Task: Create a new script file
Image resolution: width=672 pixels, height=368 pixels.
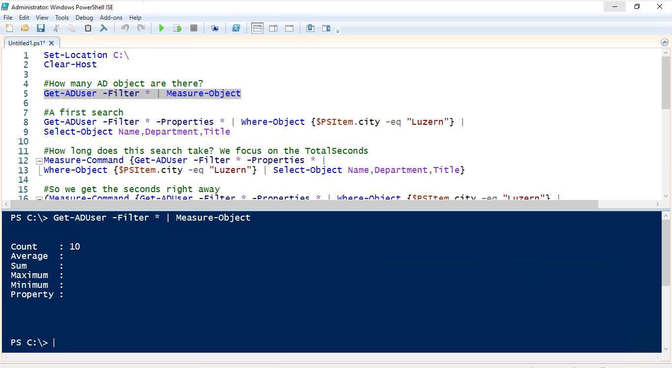Action: pos(9,28)
